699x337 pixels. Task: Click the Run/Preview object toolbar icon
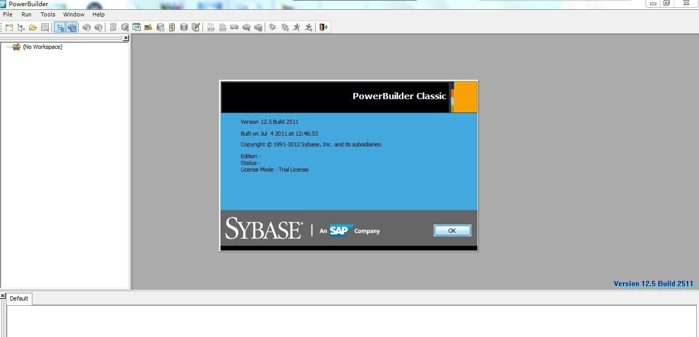(x=45, y=27)
